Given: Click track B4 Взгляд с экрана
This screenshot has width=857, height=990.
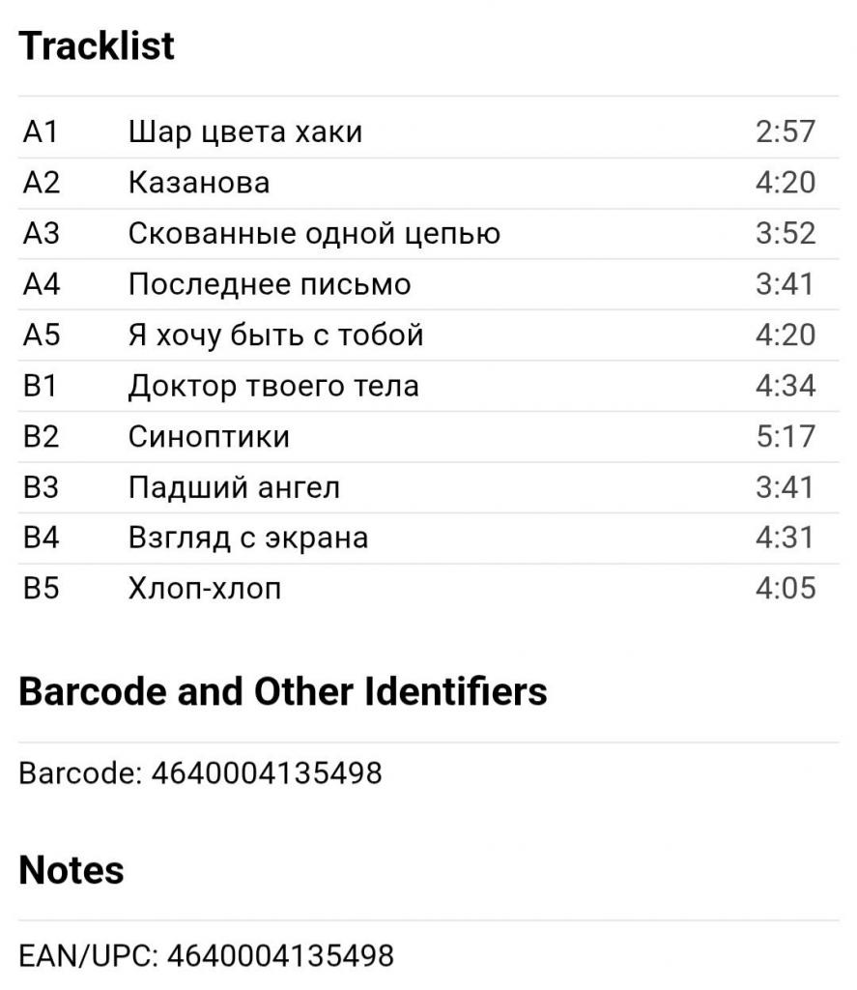Looking at the screenshot, I should point(429,538).
